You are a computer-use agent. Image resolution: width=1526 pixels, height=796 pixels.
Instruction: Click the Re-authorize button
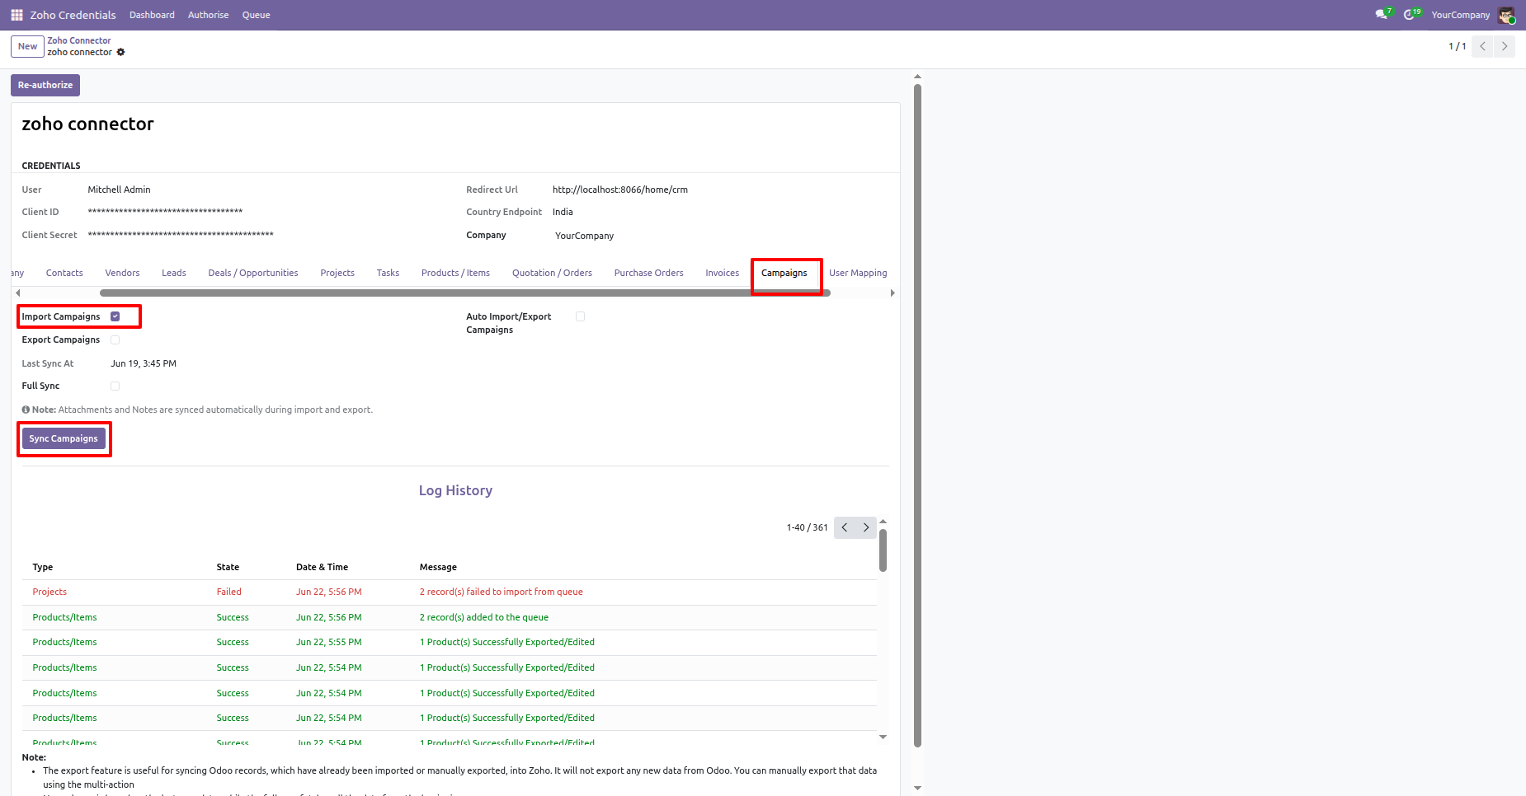[45, 85]
